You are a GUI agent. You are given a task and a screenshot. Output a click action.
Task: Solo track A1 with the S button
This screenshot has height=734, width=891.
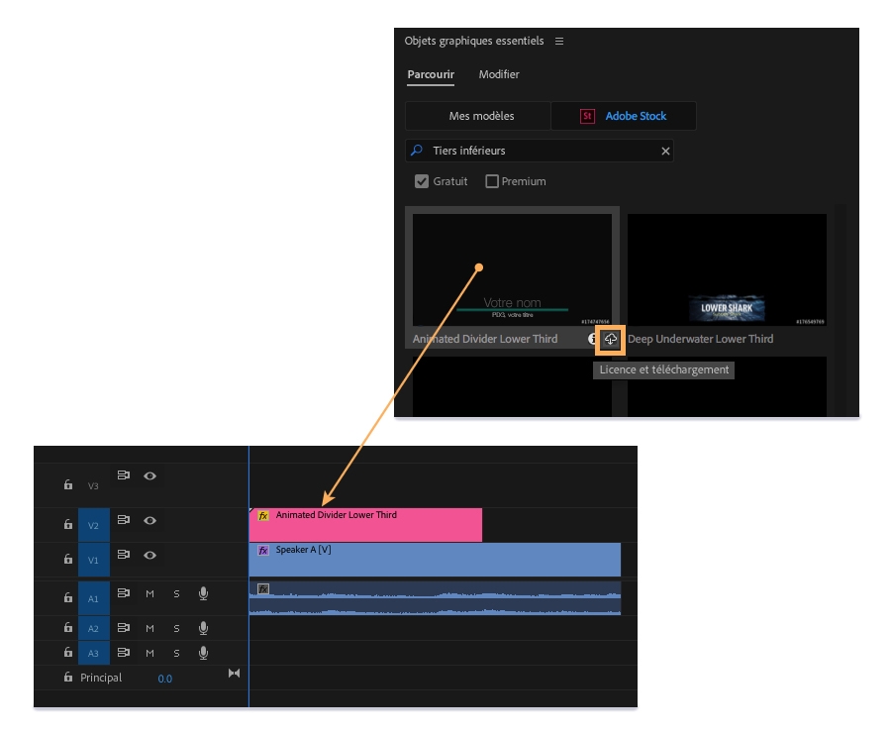point(176,593)
